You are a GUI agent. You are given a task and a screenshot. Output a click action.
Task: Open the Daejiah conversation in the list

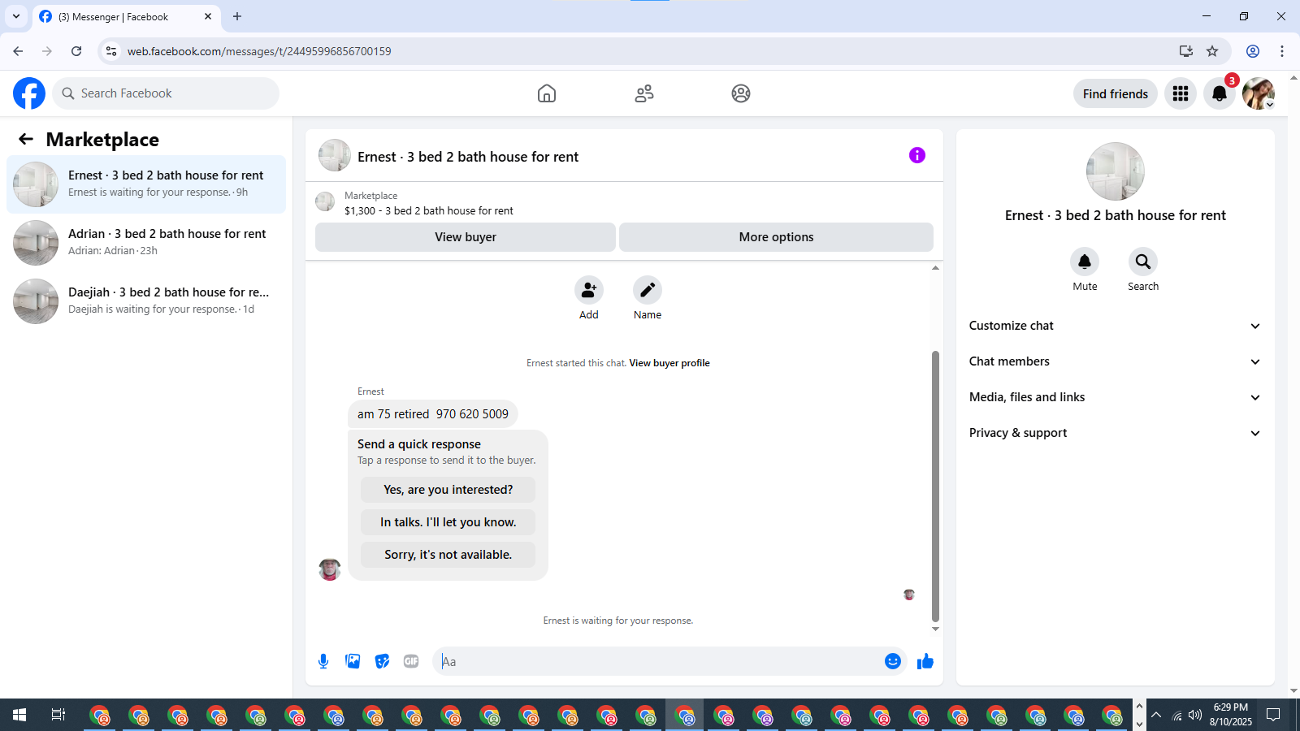146,301
